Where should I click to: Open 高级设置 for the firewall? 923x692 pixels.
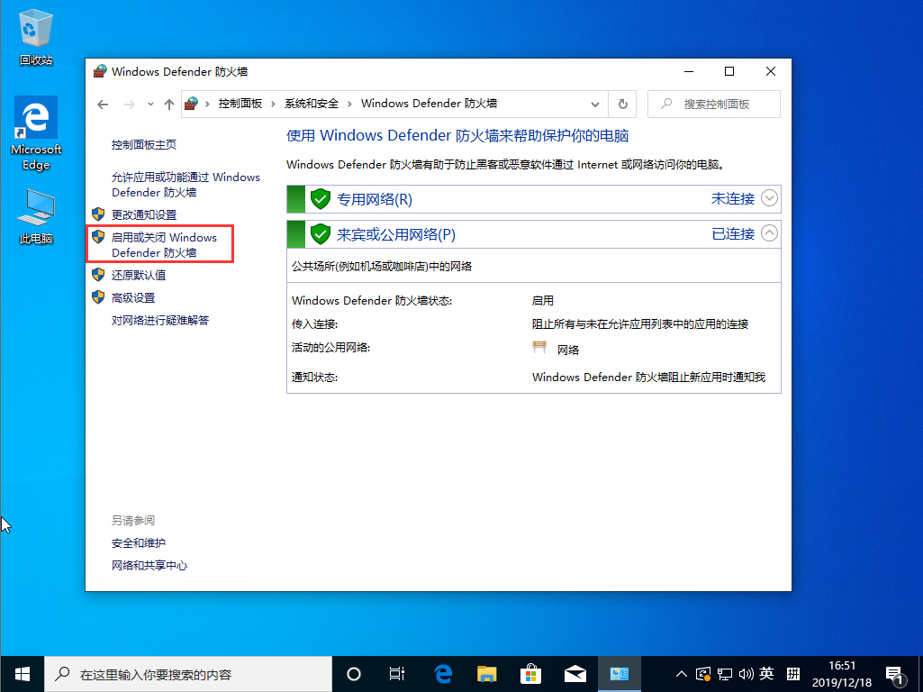coord(135,296)
